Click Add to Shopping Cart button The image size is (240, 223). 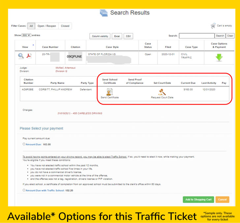(198, 199)
